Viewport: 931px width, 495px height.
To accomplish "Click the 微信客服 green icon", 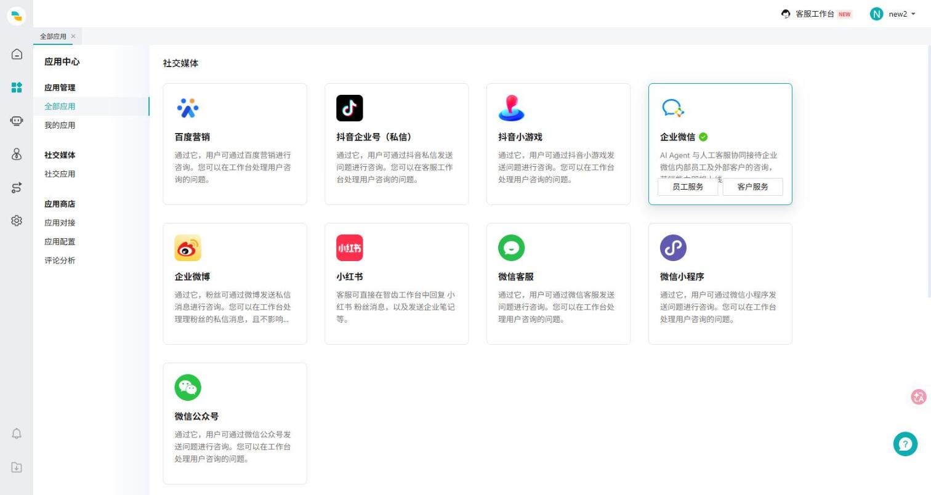I will coord(512,247).
